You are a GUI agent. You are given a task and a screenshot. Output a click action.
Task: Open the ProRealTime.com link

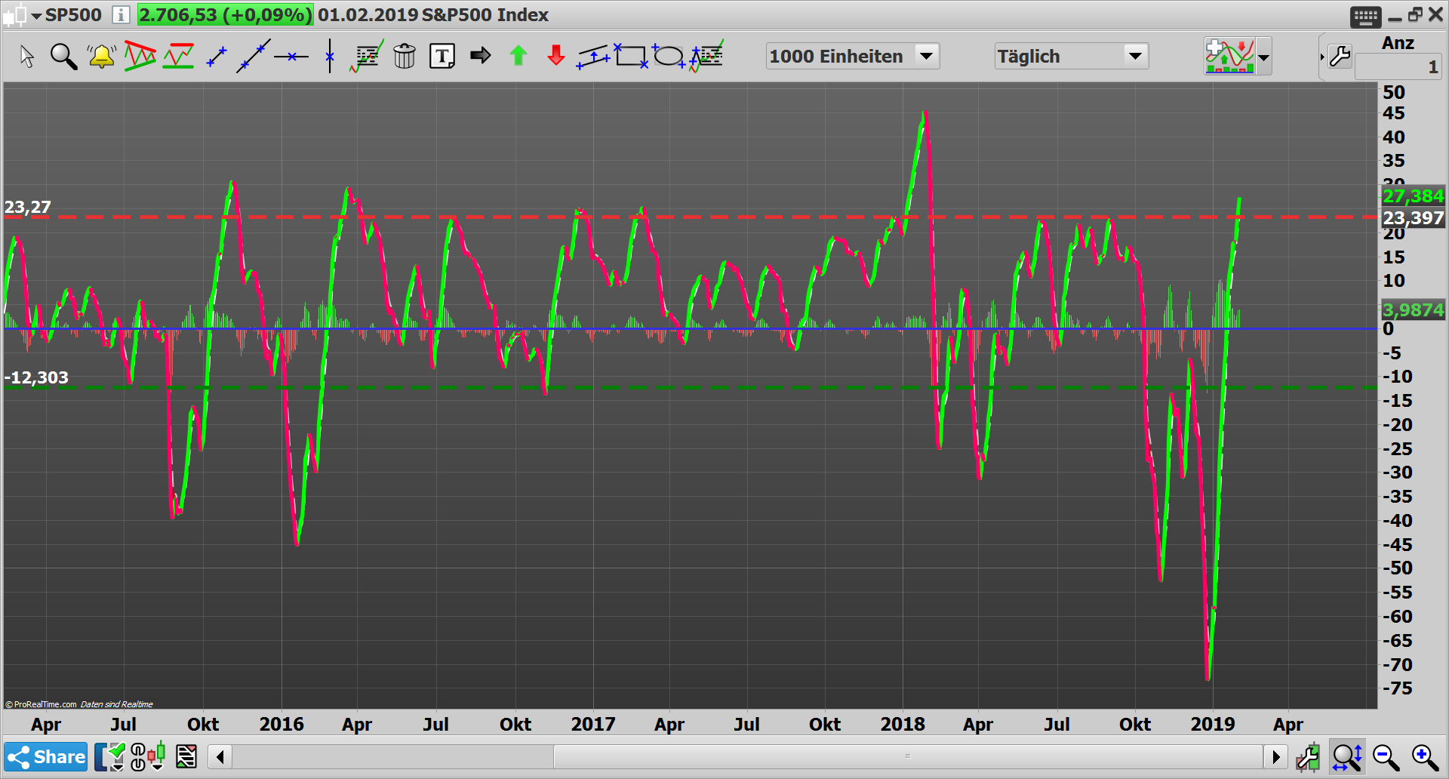tap(42, 704)
